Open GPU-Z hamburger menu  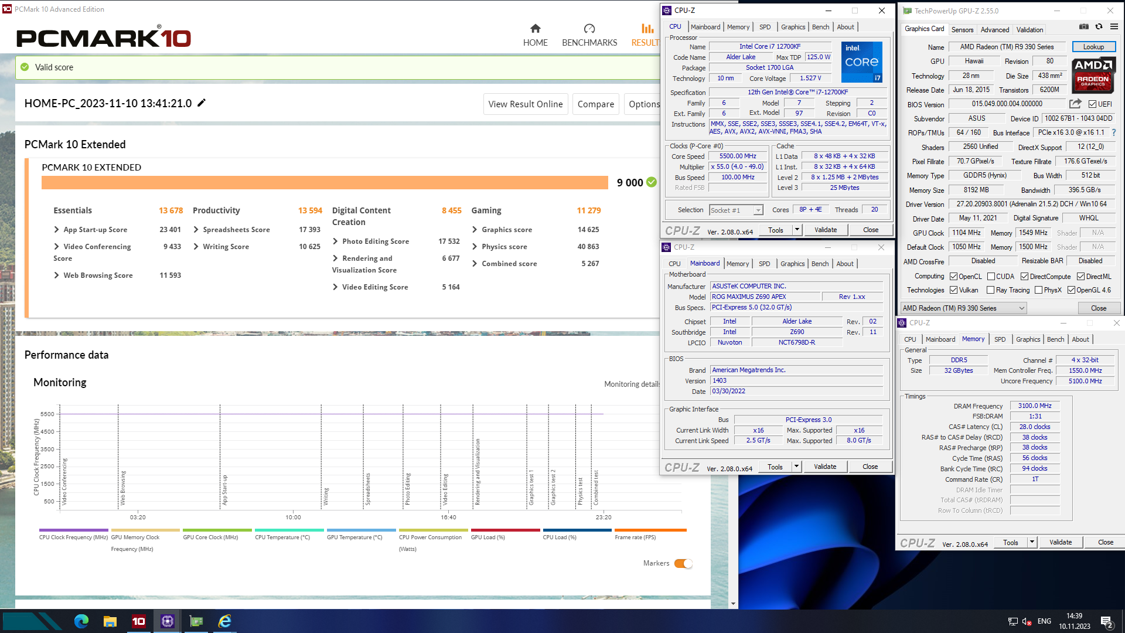[1114, 27]
